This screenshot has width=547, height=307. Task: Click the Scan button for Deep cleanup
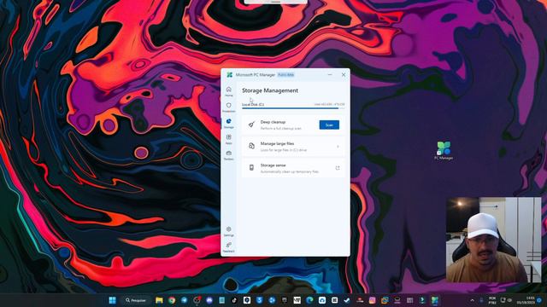329,125
